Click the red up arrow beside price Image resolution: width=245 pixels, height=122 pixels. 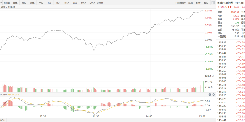[x=231, y=7]
